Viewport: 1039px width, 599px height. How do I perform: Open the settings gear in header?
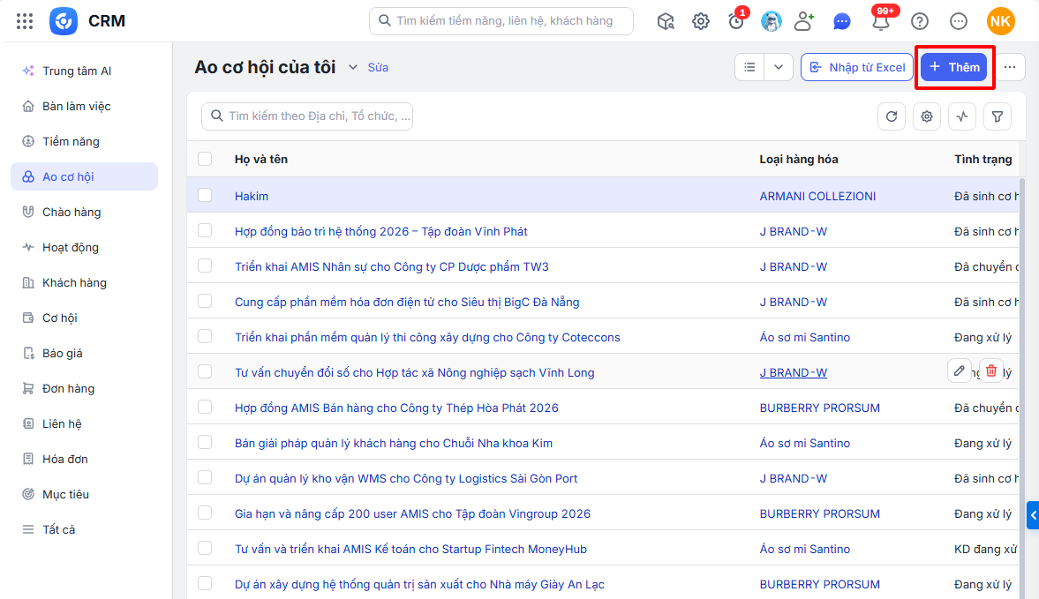[700, 21]
